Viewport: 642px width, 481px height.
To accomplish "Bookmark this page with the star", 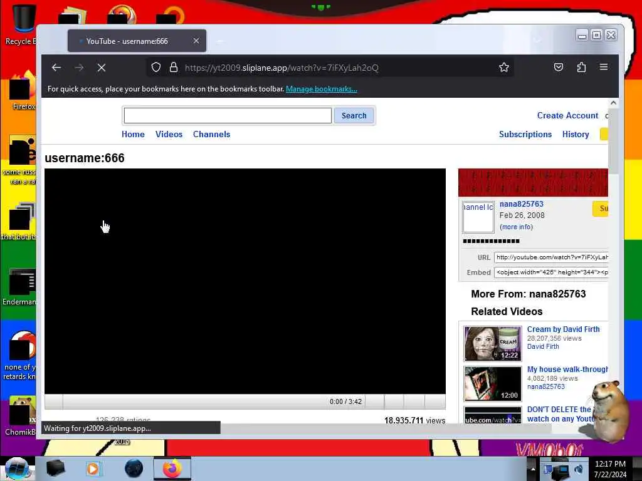I will pos(504,68).
